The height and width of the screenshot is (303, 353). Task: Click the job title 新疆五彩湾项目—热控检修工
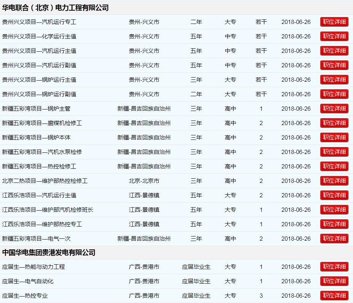(39, 166)
